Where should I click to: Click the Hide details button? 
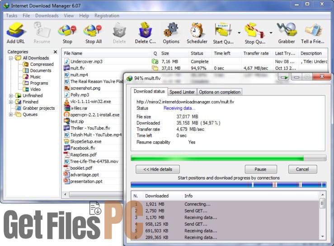point(158,169)
